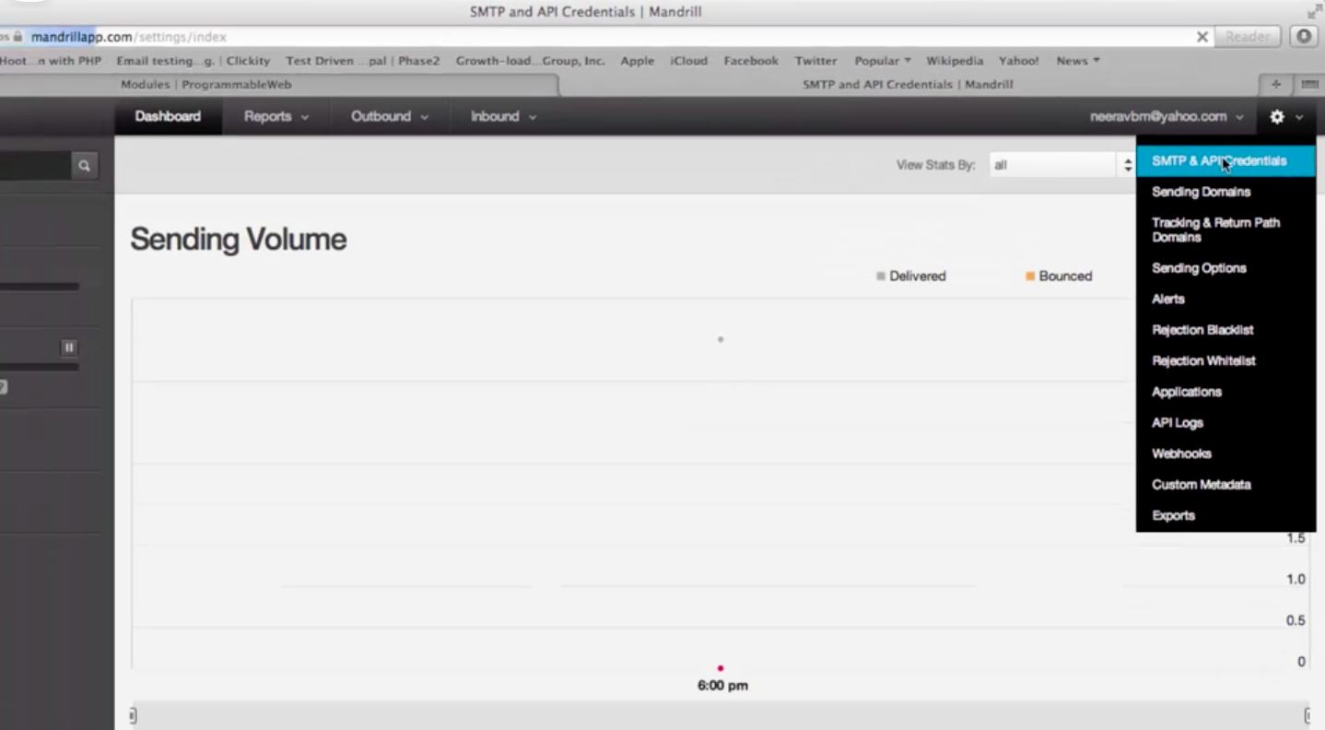Viewport: 1325px width, 730px height.
Task: Open the Apple bookmark
Action: [x=637, y=61]
